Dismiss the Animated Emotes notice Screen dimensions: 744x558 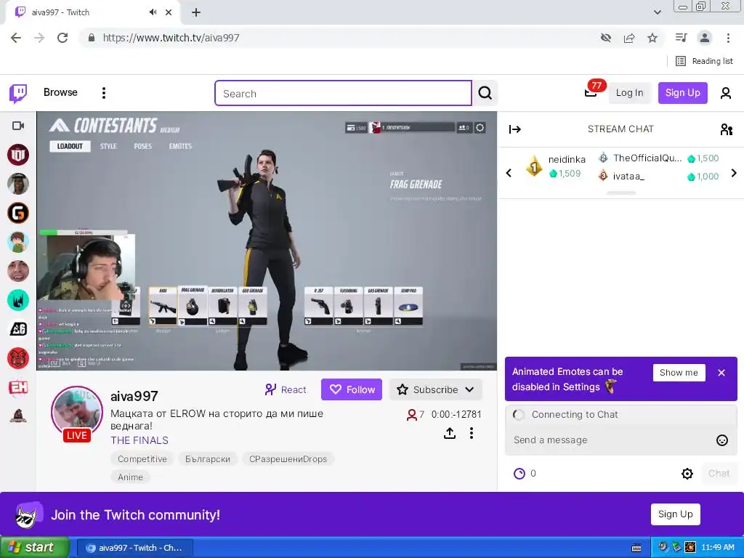point(721,373)
